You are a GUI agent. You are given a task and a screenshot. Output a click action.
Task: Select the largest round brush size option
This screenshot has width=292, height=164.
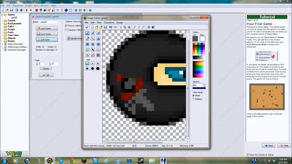(98, 69)
